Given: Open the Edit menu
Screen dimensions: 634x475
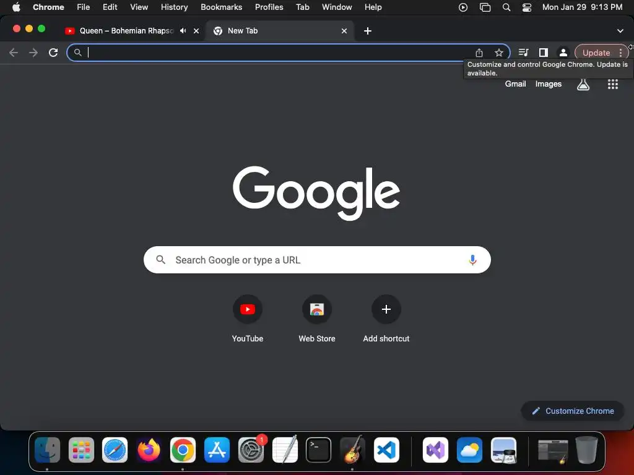Looking at the screenshot, I should click(110, 7).
